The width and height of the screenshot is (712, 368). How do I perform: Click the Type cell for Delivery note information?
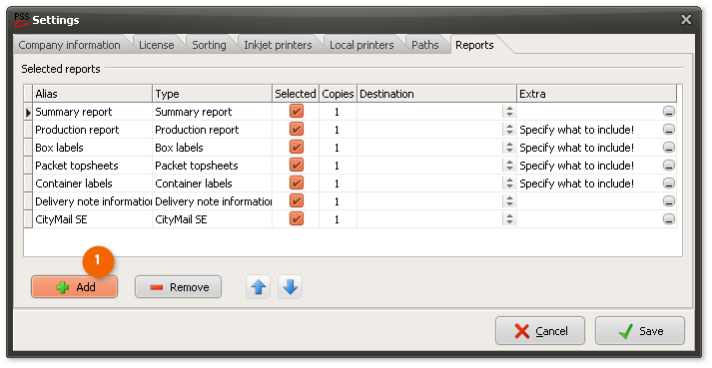tap(212, 201)
